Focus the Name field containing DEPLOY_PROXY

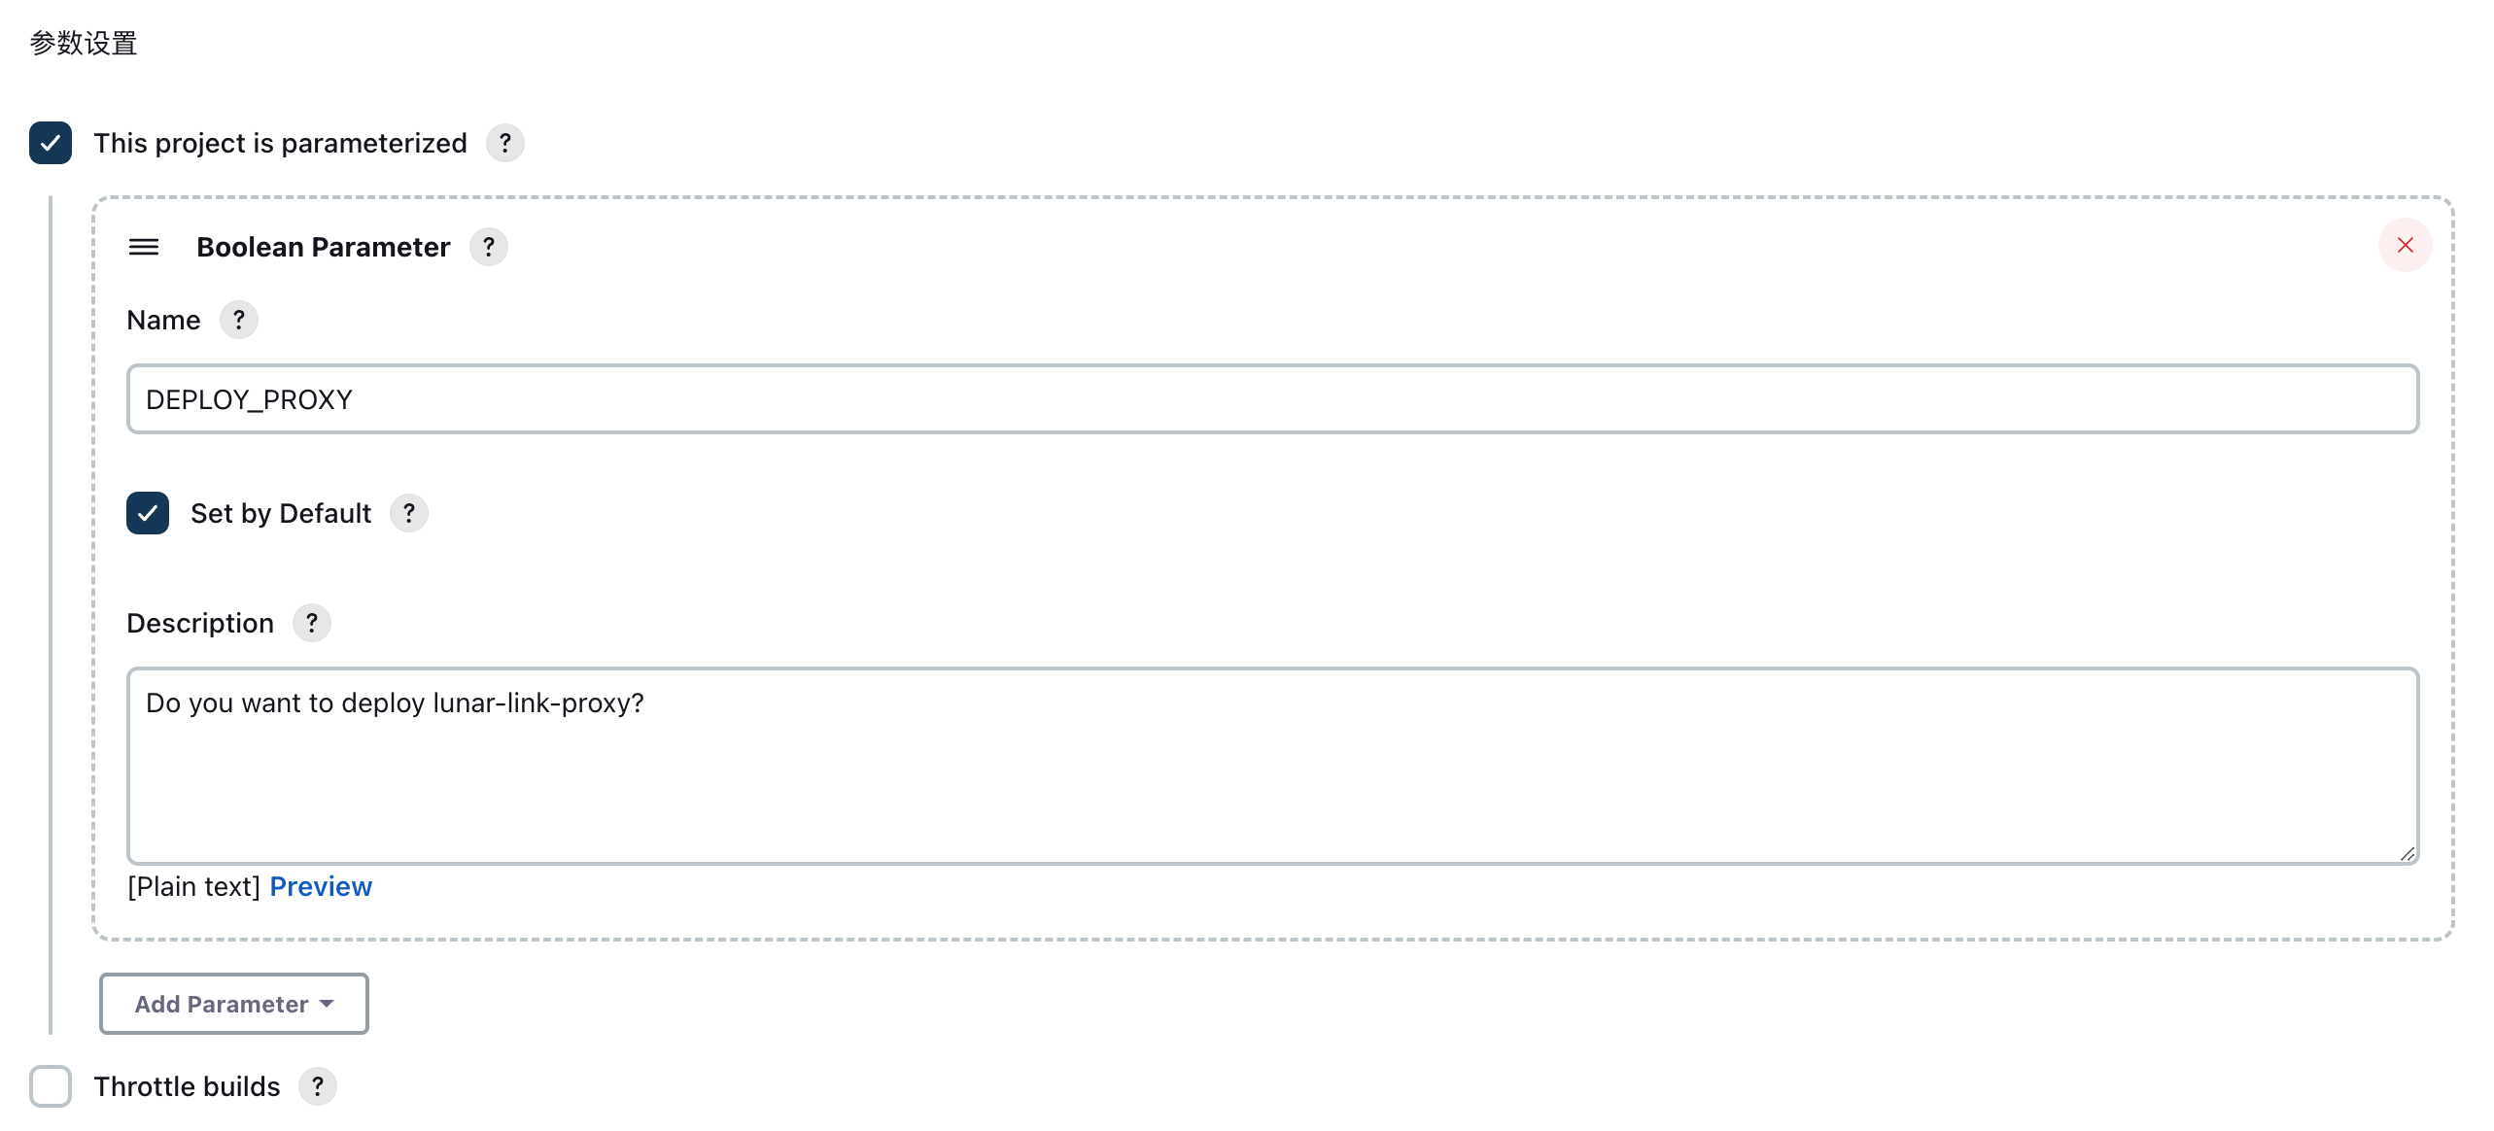(1271, 399)
